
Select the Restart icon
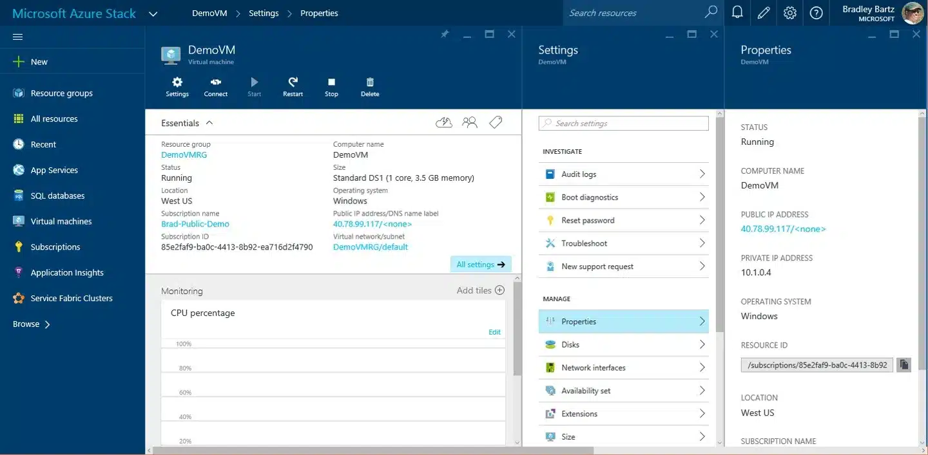click(x=293, y=87)
